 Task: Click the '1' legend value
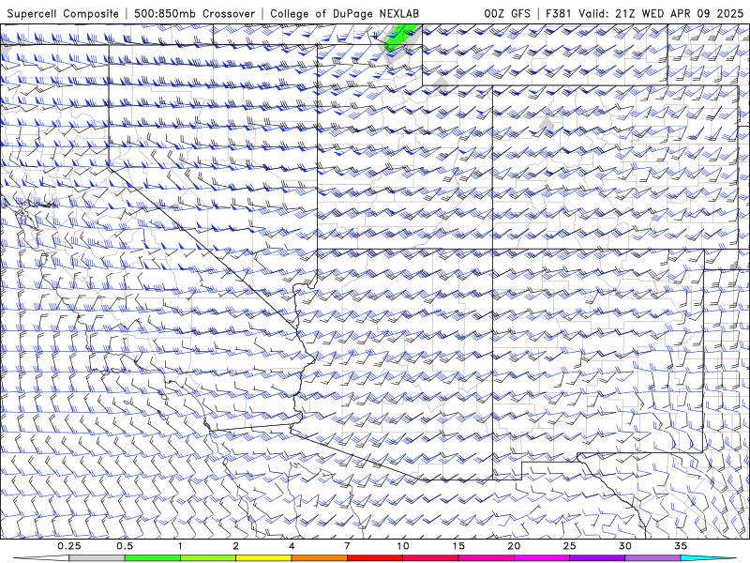[x=180, y=546]
